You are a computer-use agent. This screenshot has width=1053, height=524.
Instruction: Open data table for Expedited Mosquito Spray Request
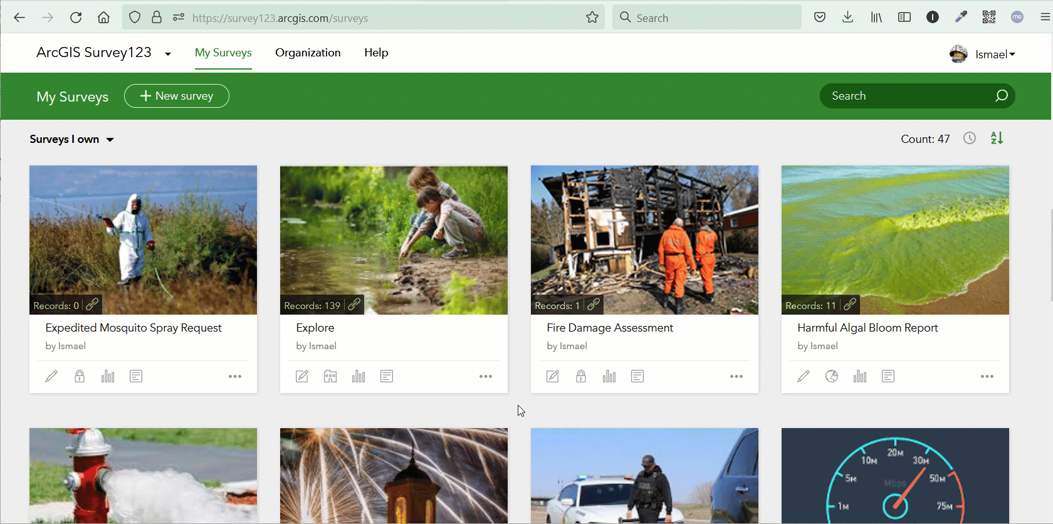(x=136, y=376)
